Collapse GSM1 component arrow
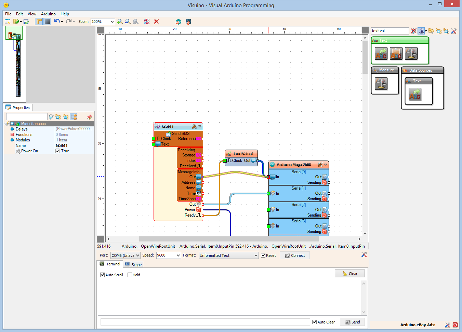The width and height of the screenshot is (462, 332). pos(200,126)
